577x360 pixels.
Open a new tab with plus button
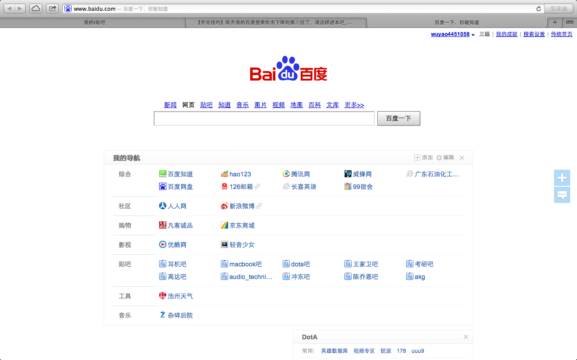(x=555, y=22)
